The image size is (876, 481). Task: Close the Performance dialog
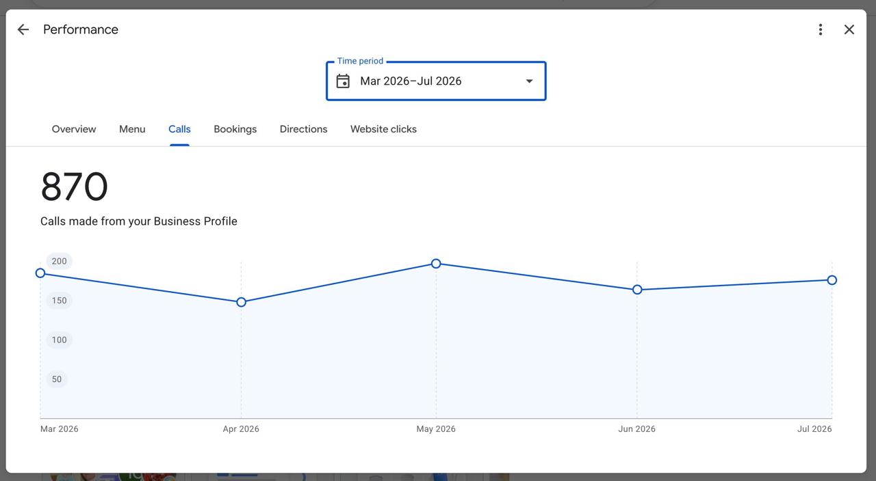(x=849, y=29)
